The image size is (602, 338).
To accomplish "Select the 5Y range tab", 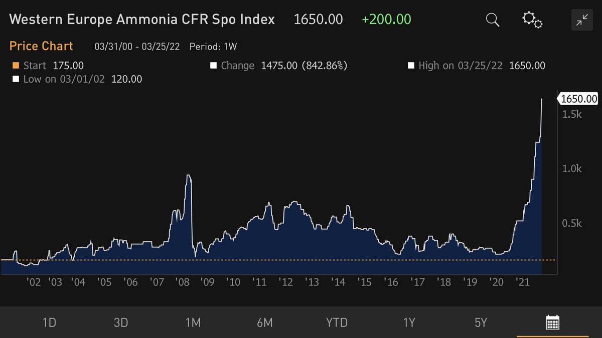I will pos(481,322).
